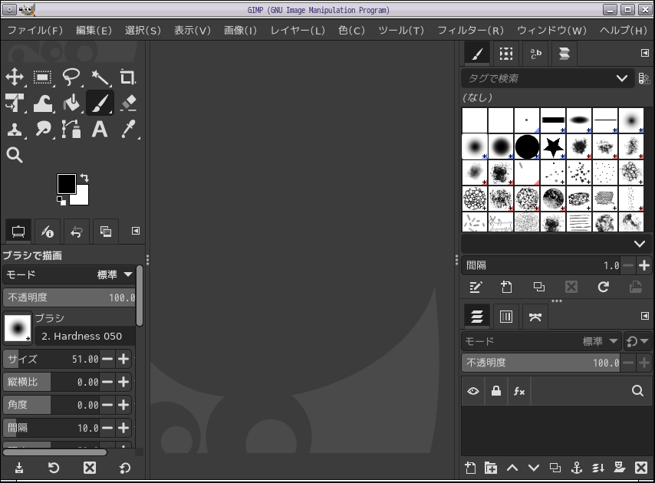
Task: Select the Move tool
Action: [15, 77]
